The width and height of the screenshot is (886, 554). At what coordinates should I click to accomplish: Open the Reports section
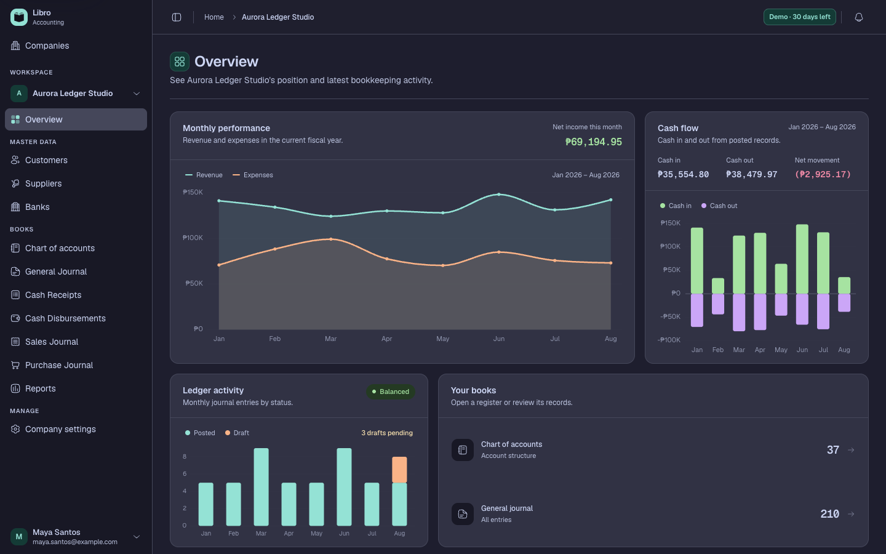76,388
